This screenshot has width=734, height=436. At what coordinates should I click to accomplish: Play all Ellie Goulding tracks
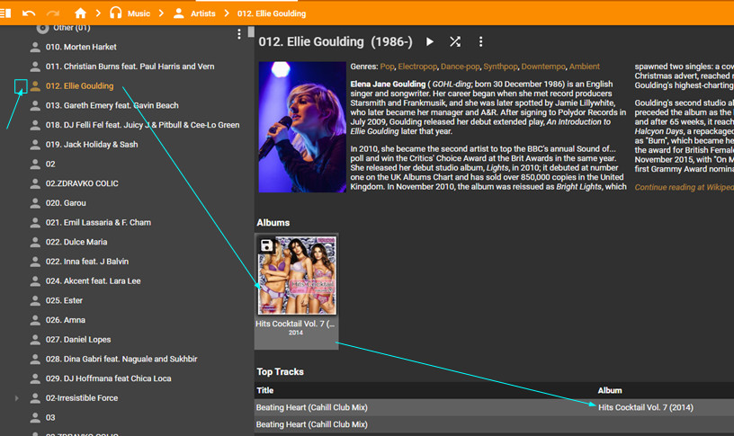click(x=430, y=42)
